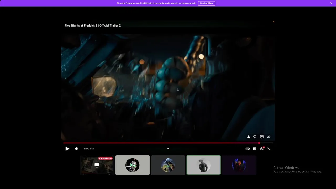Viewport: 336px width, 189px height.
Task: Click the video title text
Action: coord(93,25)
